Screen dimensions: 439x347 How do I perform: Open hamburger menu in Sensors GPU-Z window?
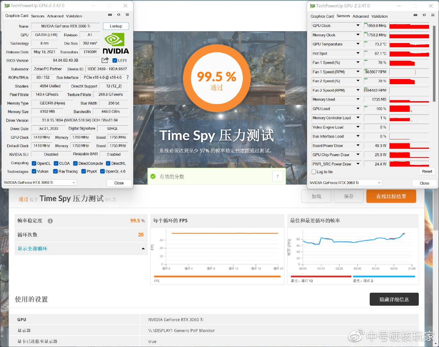coord(433,15)
